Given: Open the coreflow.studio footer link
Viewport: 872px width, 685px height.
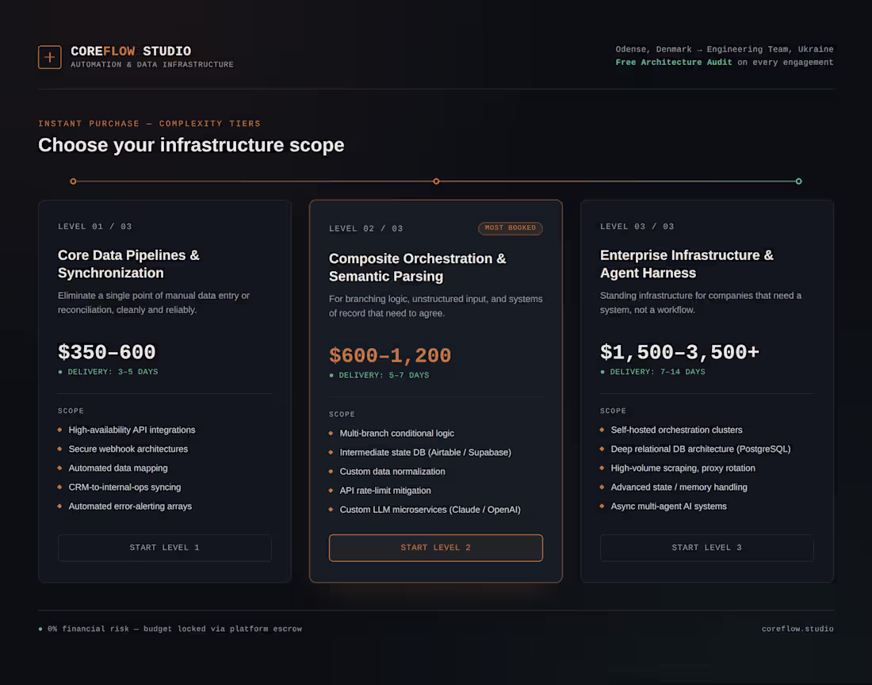Looking at the screenshot, I should tap(797, 629).
